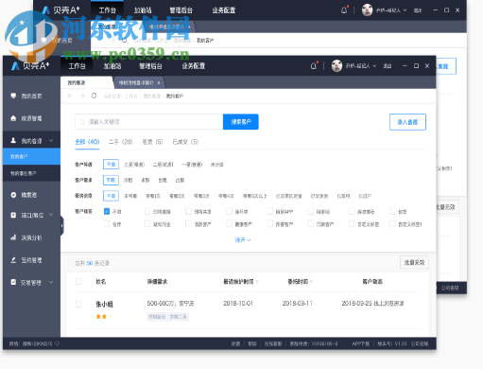Click the 决策分析 bar chart icon
The image size is (483, 369).
(13, 237)
